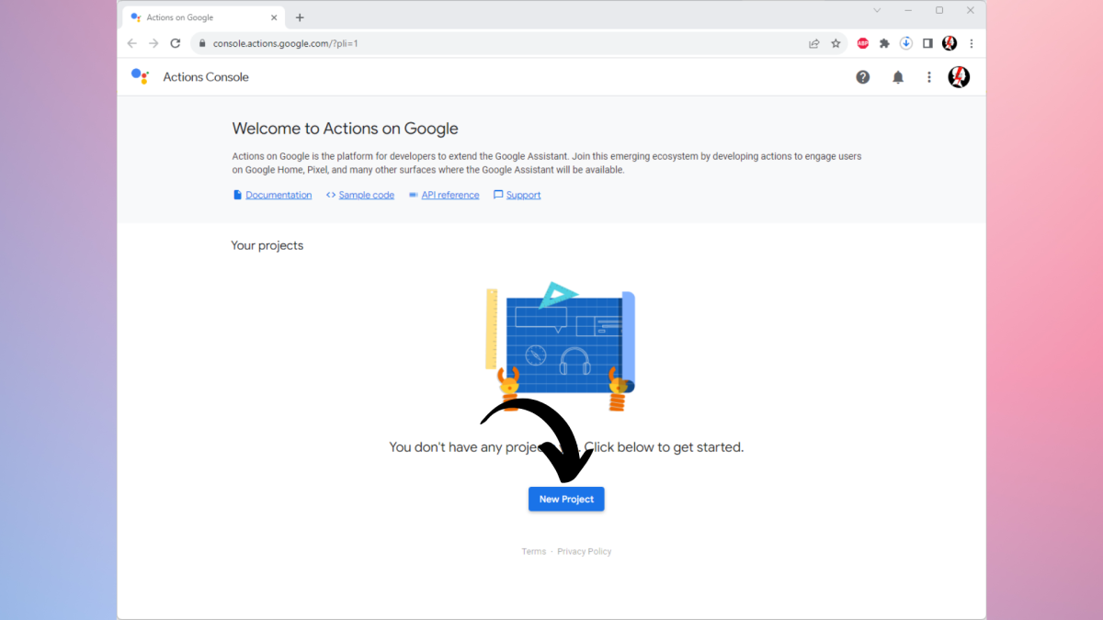Screen dimensions: 1103x620
Task: Click the Welcome to Actions on Google heading
Action: tap(345, 129)
